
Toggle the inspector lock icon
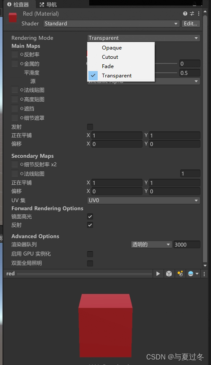click(x=195, y=3)
